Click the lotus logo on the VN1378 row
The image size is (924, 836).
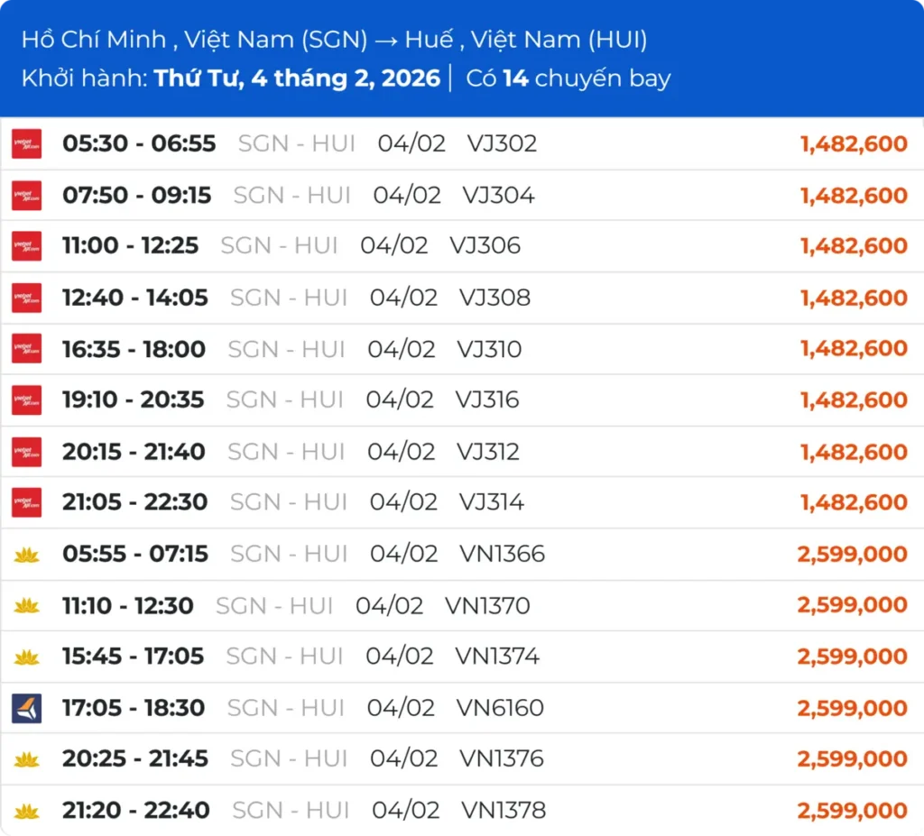pos(26,812)
